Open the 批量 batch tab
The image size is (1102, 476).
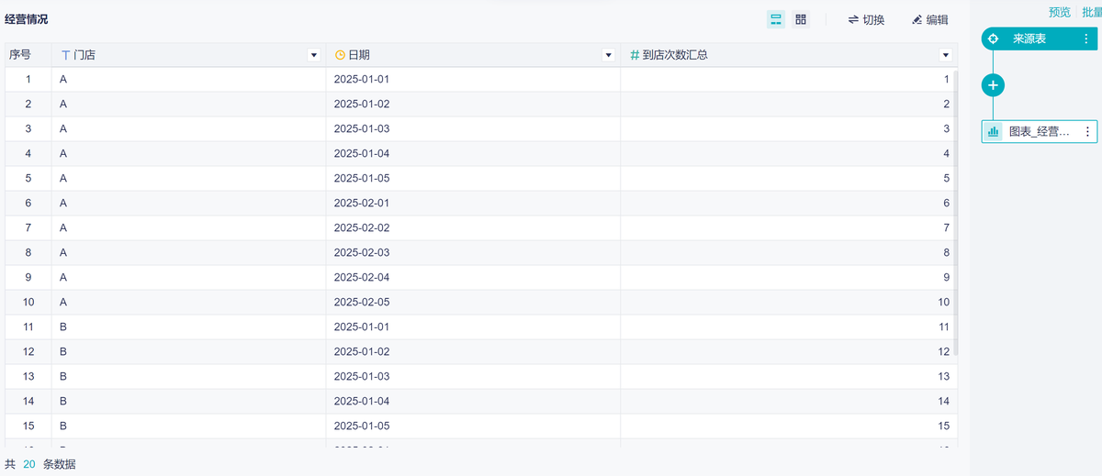tap(1091, 12)
